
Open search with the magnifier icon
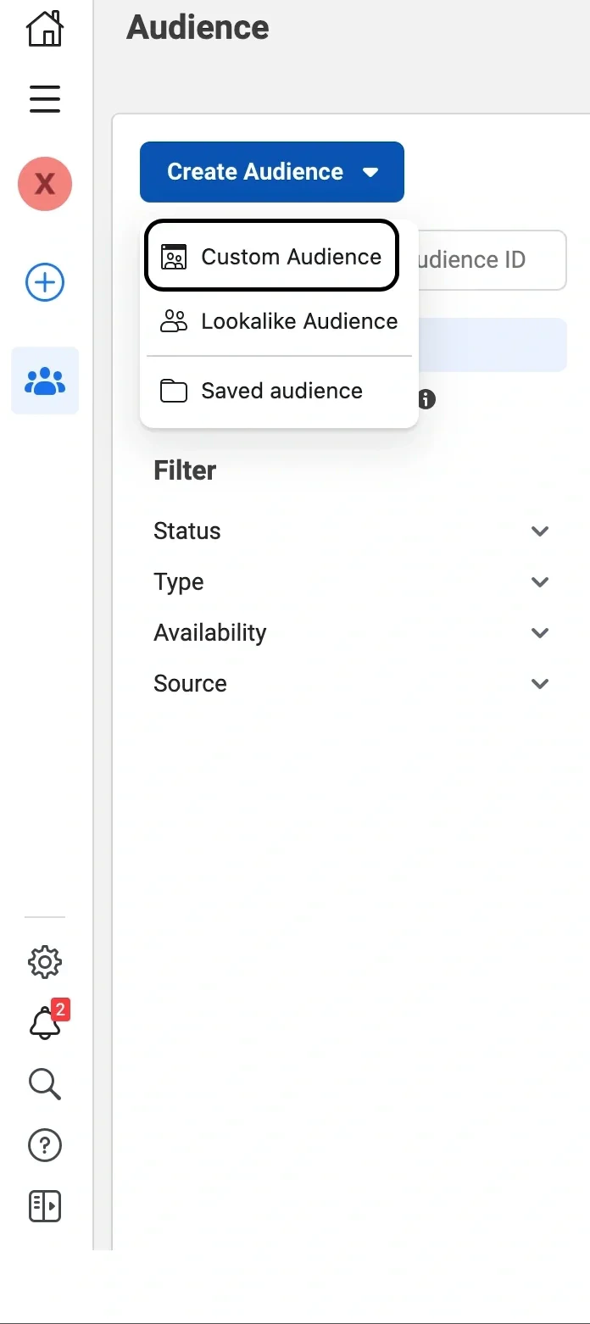pos(44,1084)
